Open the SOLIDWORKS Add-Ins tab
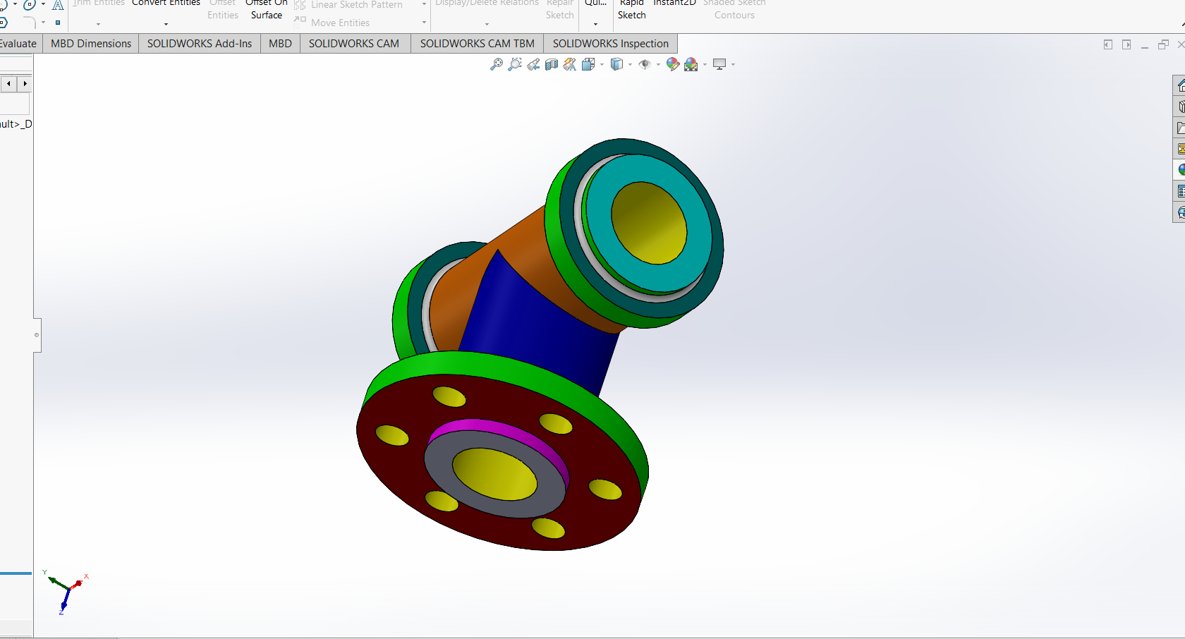The height and width of the screenshot is (639, 1185). click(x=200, y=44)
